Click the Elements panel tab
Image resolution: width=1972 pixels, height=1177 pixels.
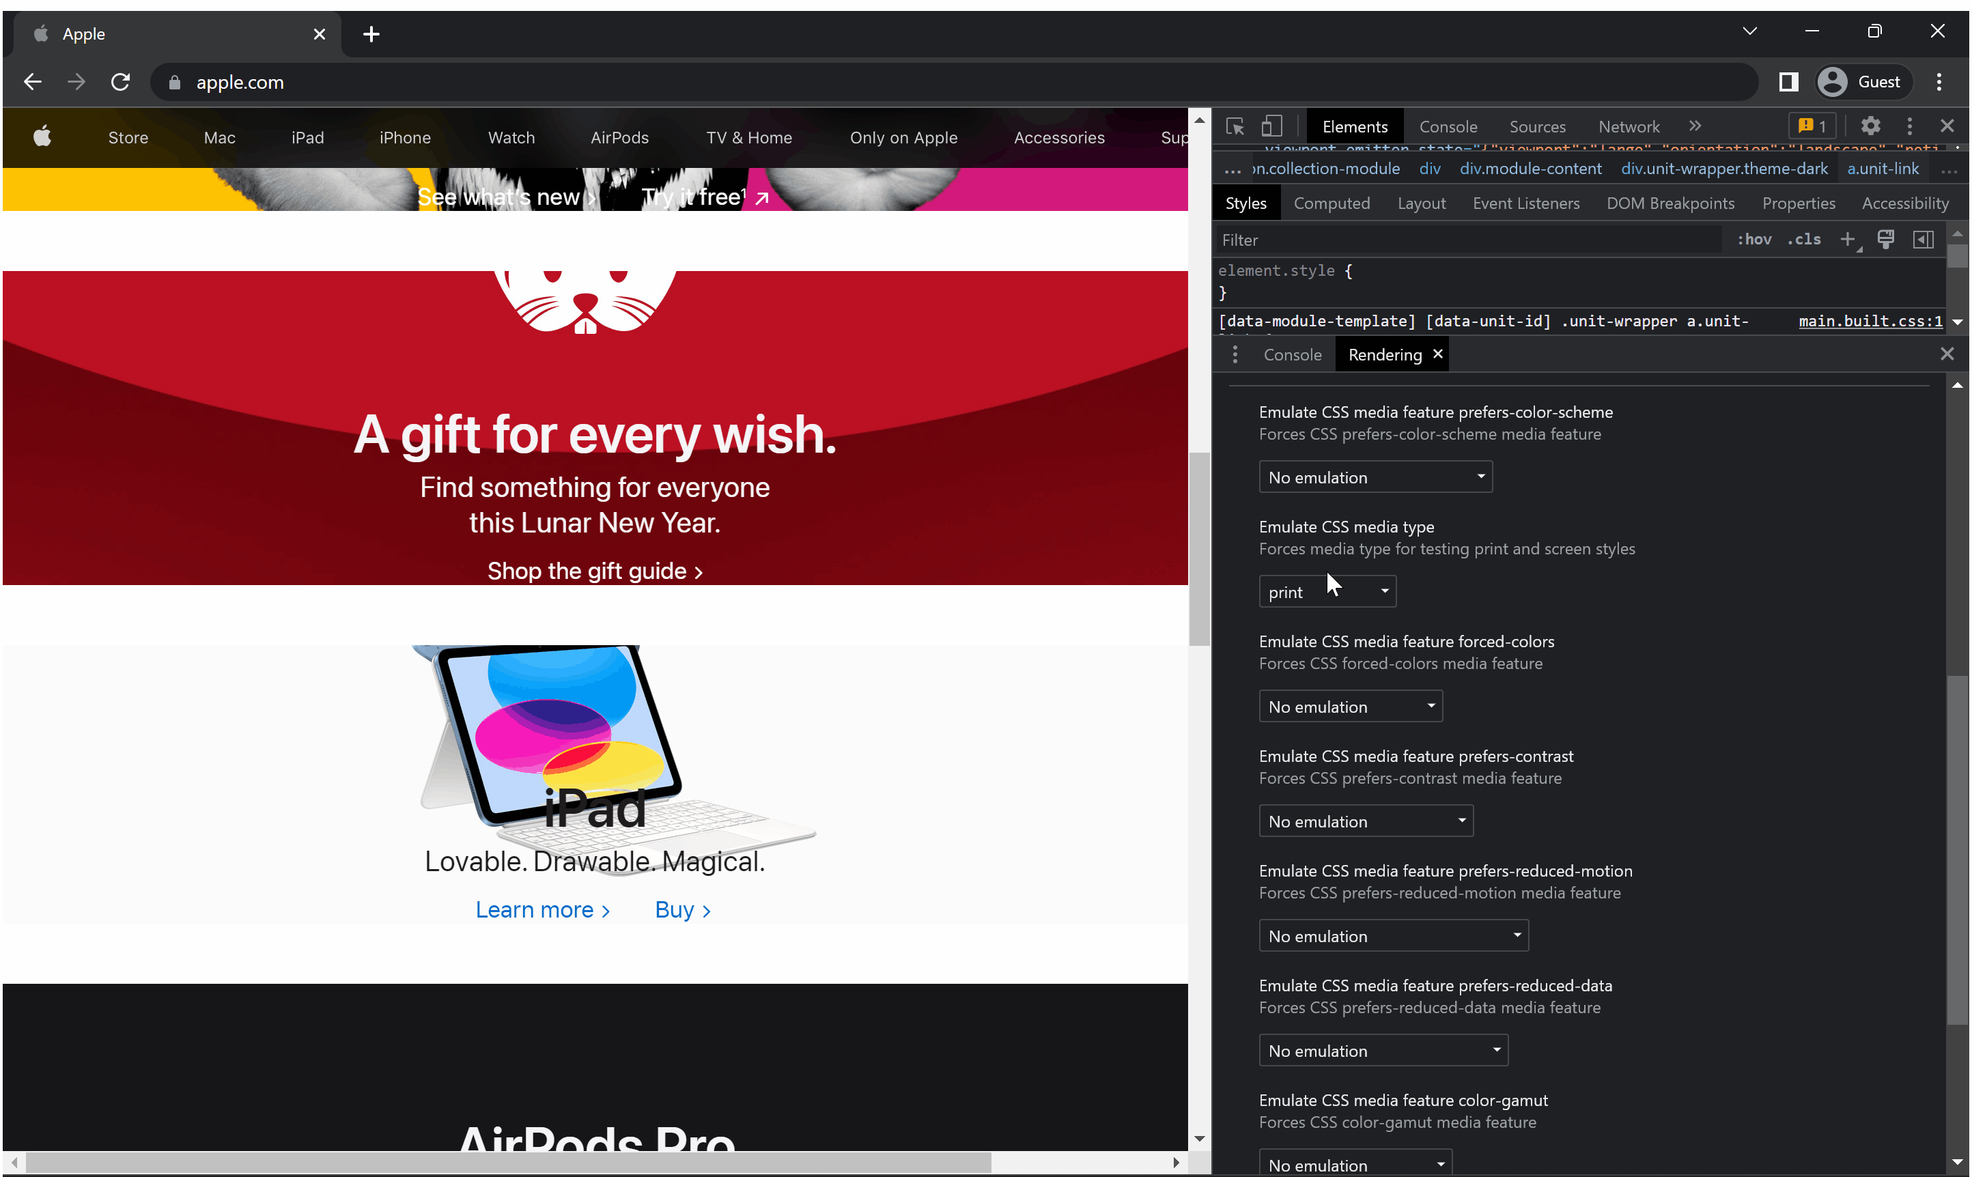[x=1354, y=126]
